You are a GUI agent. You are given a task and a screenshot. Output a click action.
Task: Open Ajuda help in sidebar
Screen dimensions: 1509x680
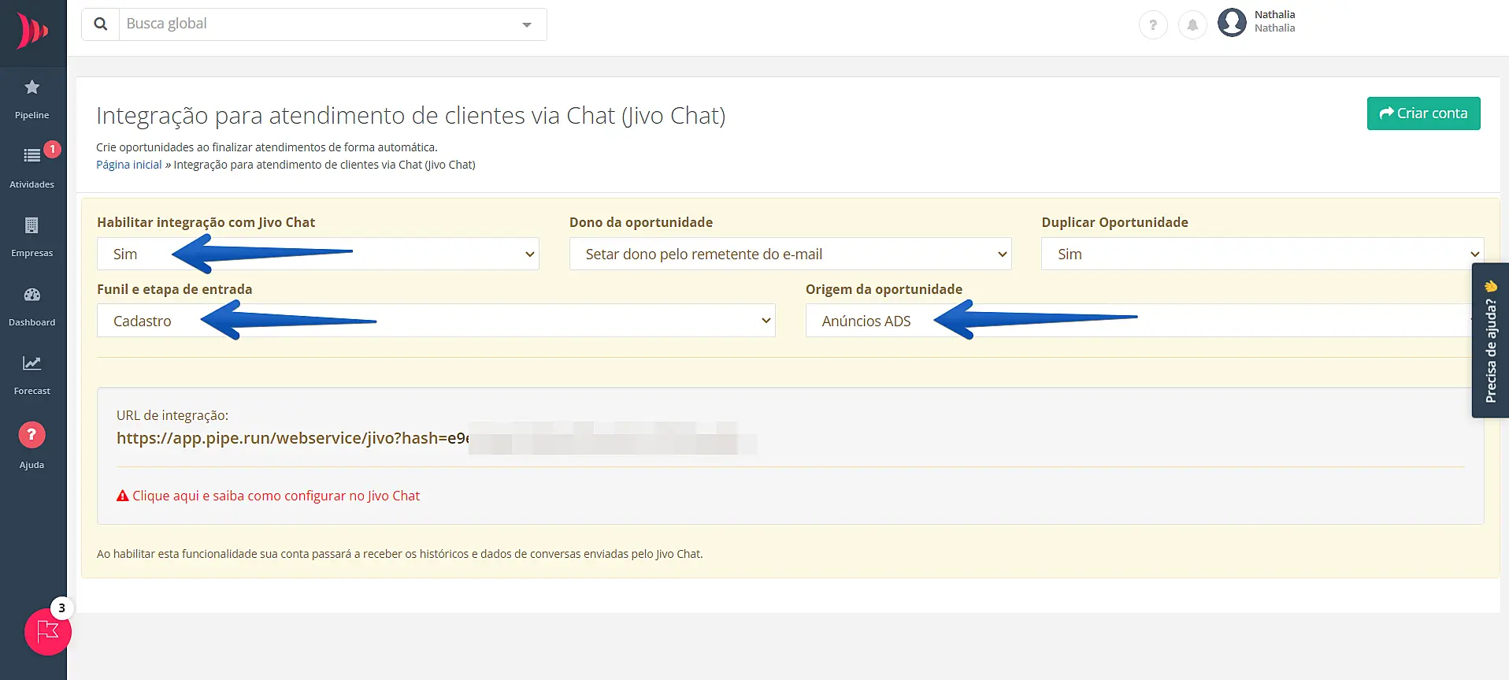(x=32, y=445)
